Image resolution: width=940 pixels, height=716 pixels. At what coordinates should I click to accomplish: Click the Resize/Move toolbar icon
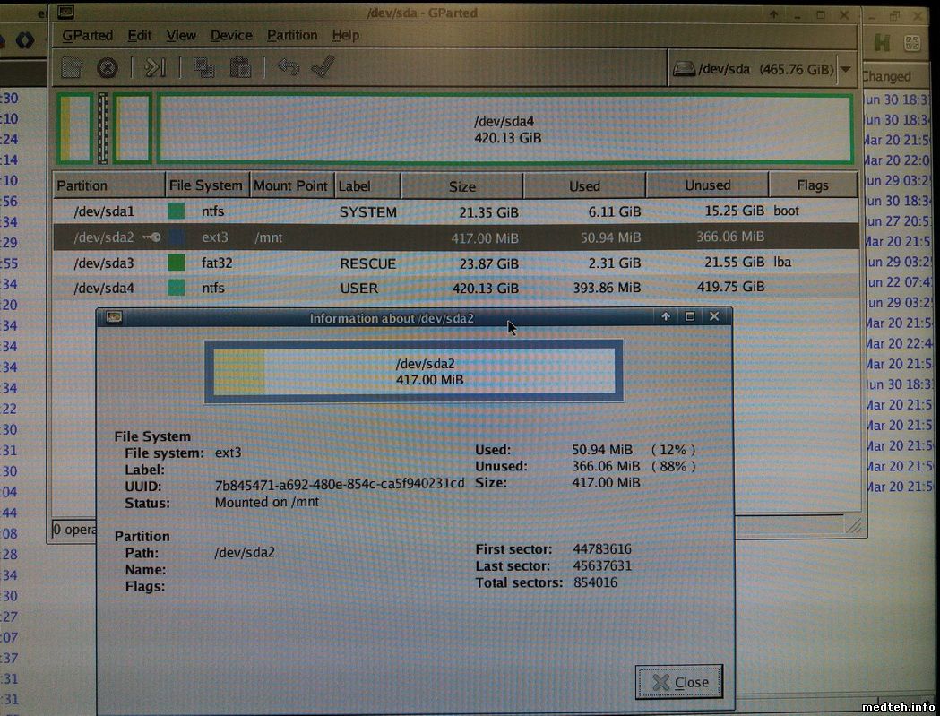point(156,67)
